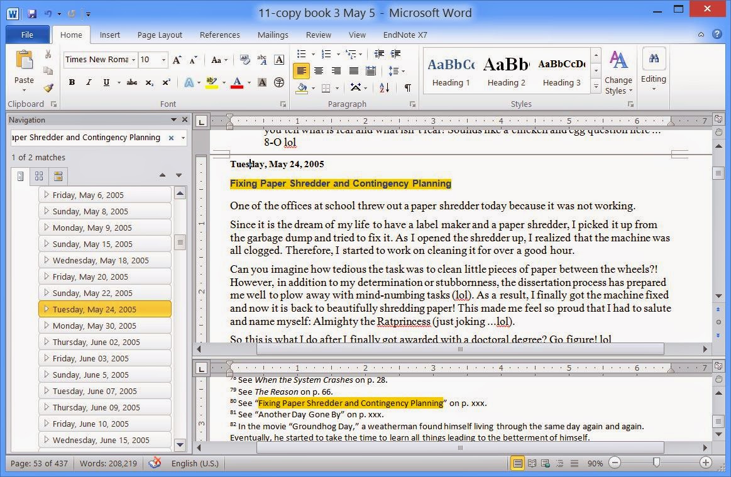Select Align Text Left button
731x477 pixels.
tap(301, 71)
